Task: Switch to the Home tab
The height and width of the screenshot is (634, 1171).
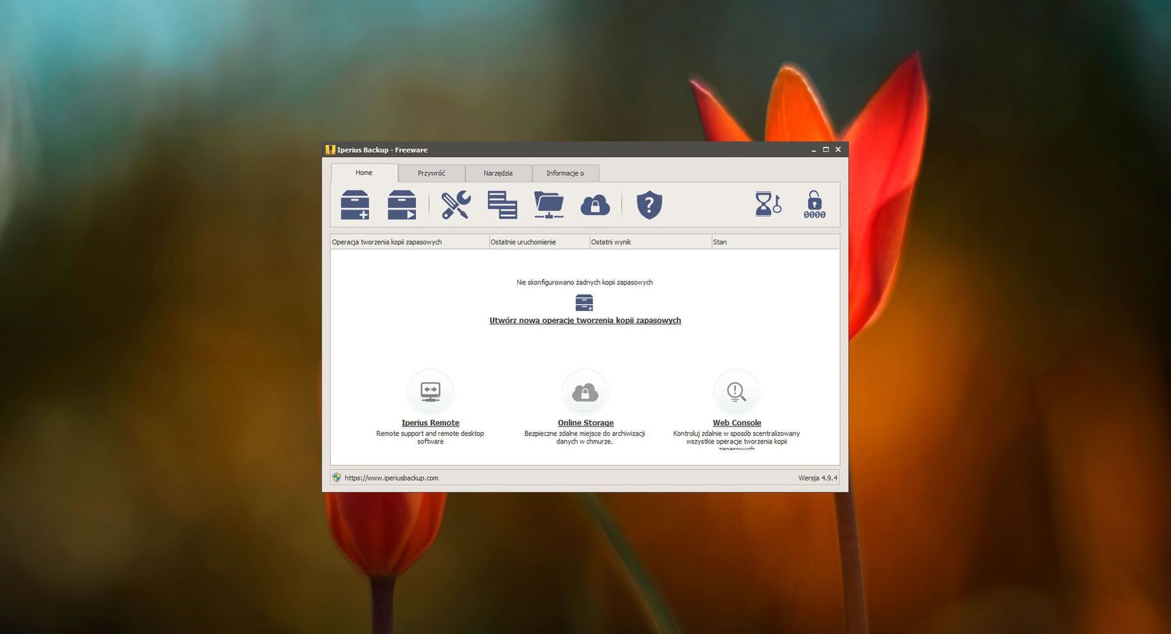Action: [x=364, y=173]
